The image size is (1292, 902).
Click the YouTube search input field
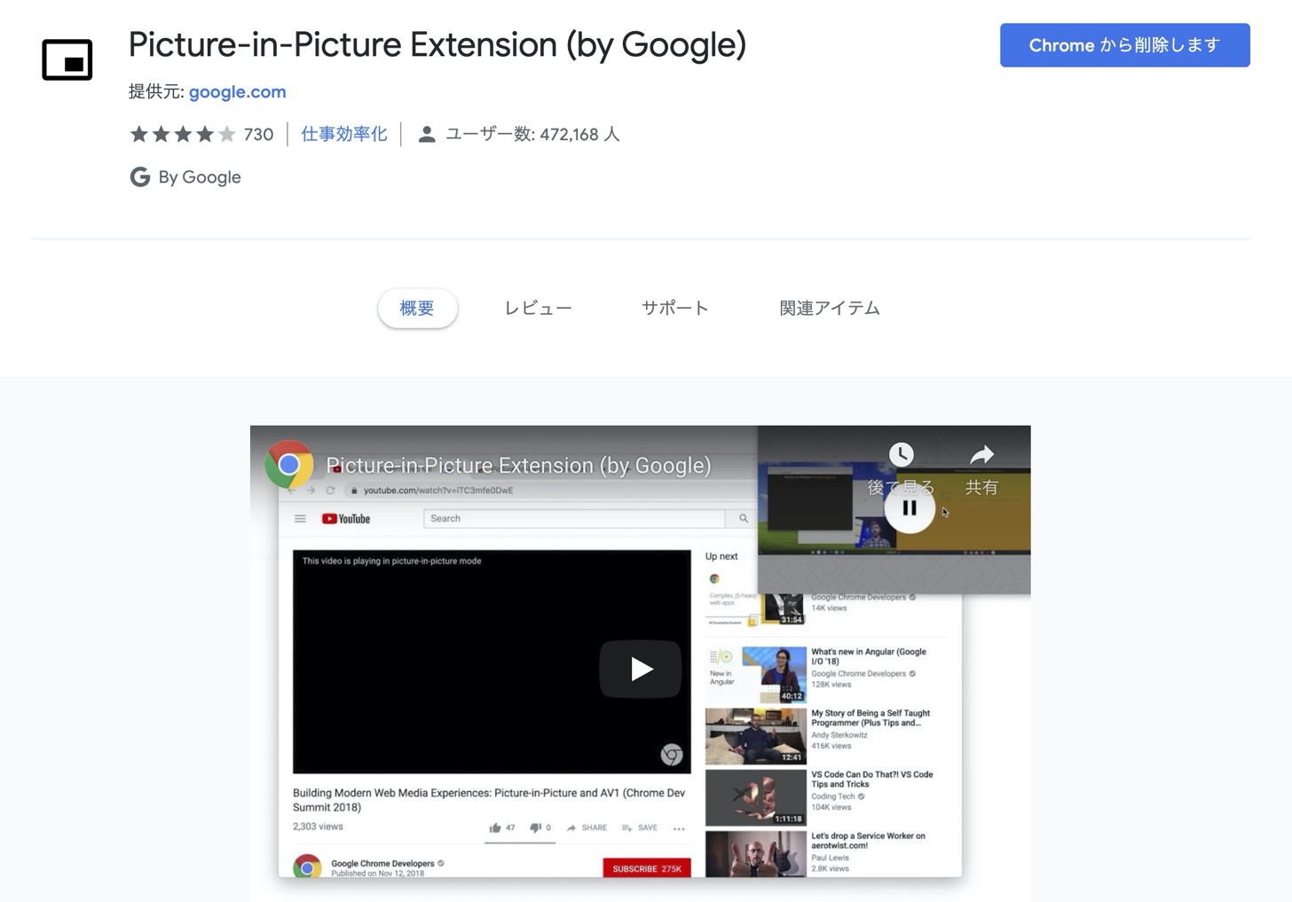[572, 518]
